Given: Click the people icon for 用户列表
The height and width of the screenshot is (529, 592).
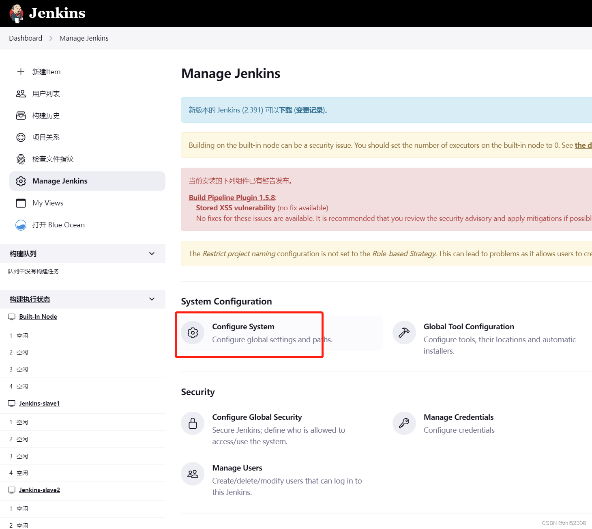Looking at the screenshot, I should (21, 94).
